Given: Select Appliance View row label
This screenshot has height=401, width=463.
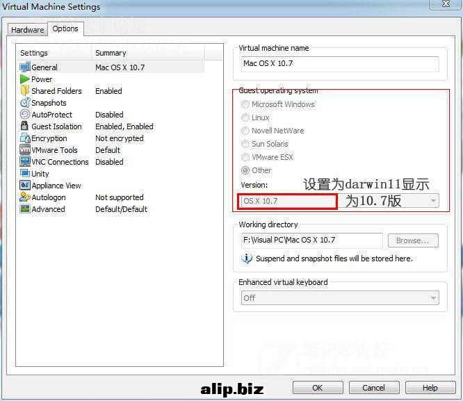Looking at the screenshot, I should point(56,186).
